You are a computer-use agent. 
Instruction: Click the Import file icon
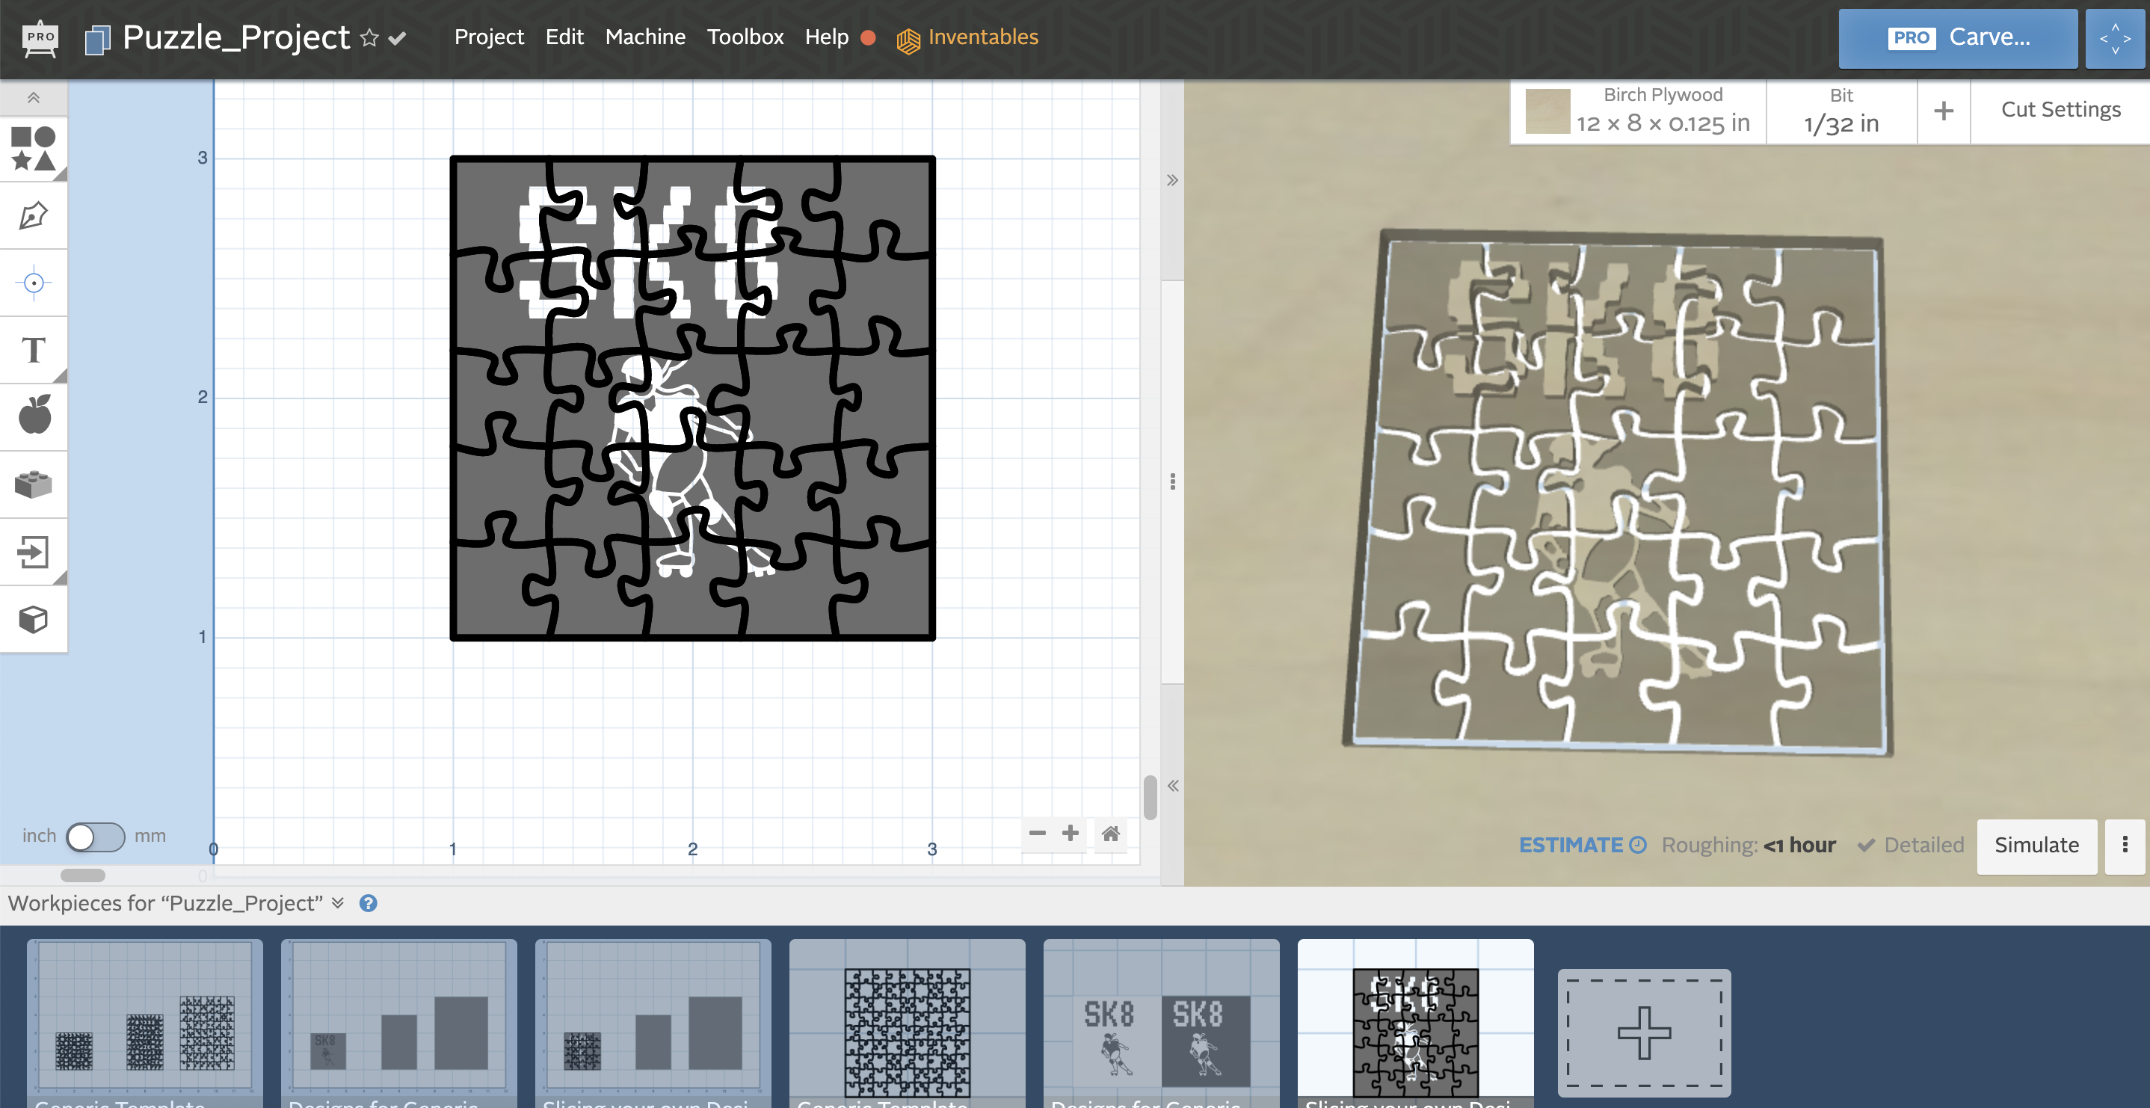(x=34, y=552)
